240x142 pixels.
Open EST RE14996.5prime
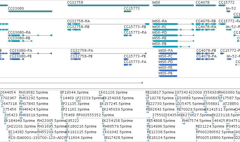pos(161,127)
